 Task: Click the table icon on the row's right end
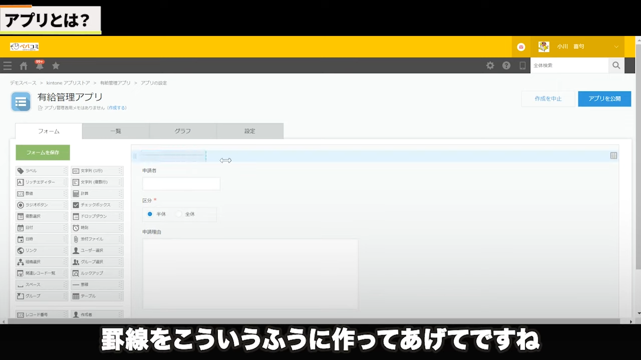(613, 156)
